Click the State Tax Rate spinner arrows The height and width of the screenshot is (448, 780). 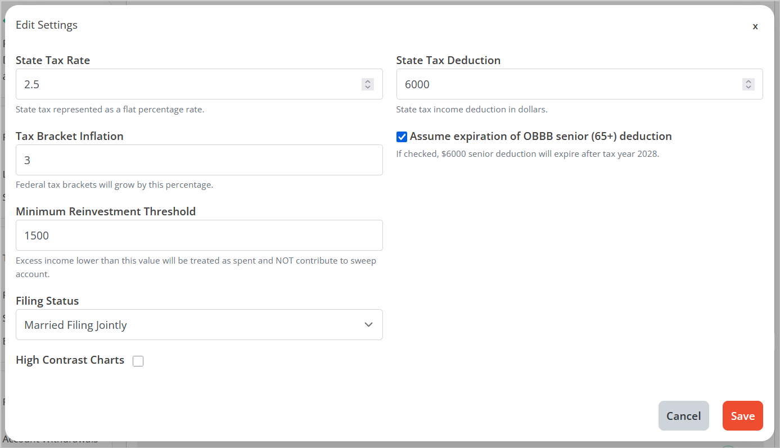(368, 84)
